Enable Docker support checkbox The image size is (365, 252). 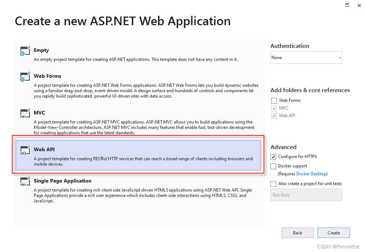tap(273, 166)
